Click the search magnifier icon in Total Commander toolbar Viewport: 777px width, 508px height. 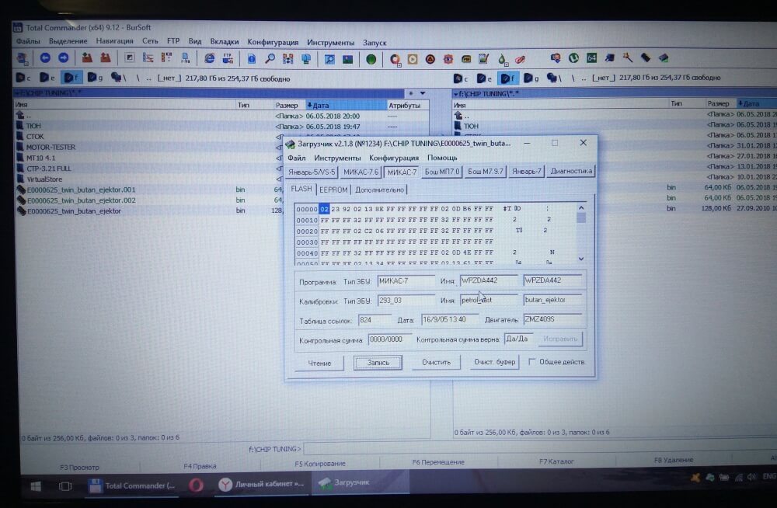[x=270, y=58]
